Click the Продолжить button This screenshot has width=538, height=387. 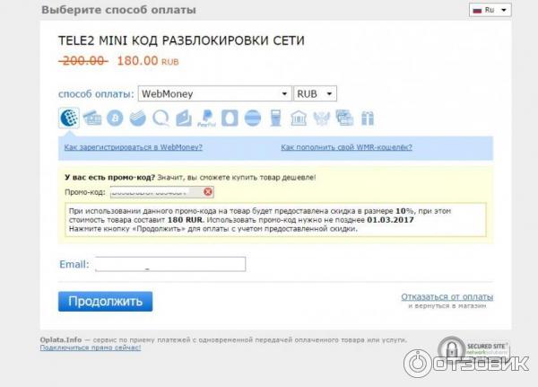[105, 302]
